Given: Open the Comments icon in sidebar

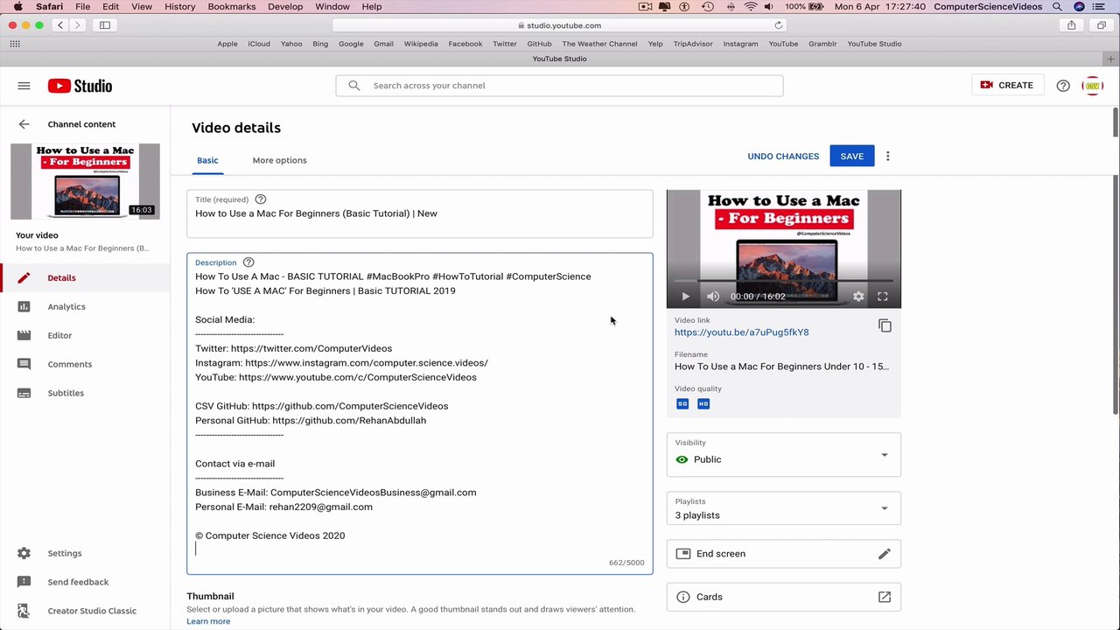Looking at the screenshot, I should click(24, 364).
